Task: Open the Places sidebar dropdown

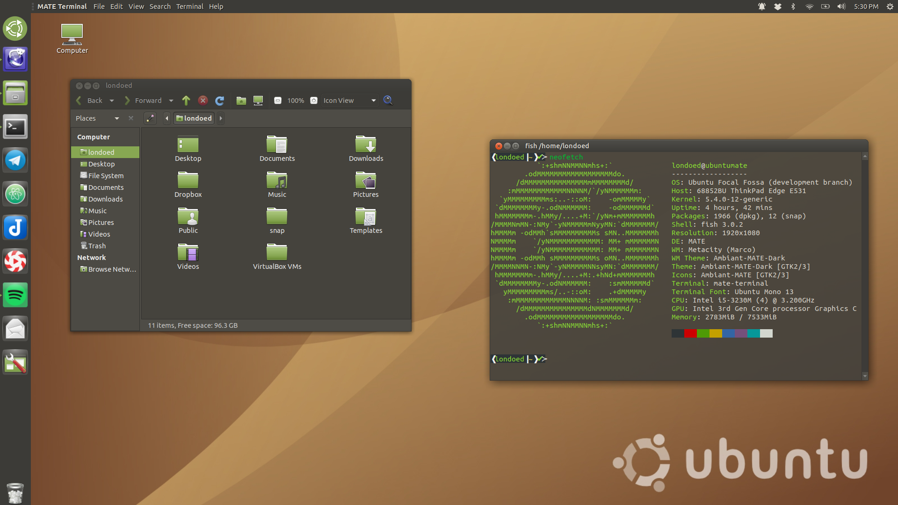Action: click(x=117, y=118)
